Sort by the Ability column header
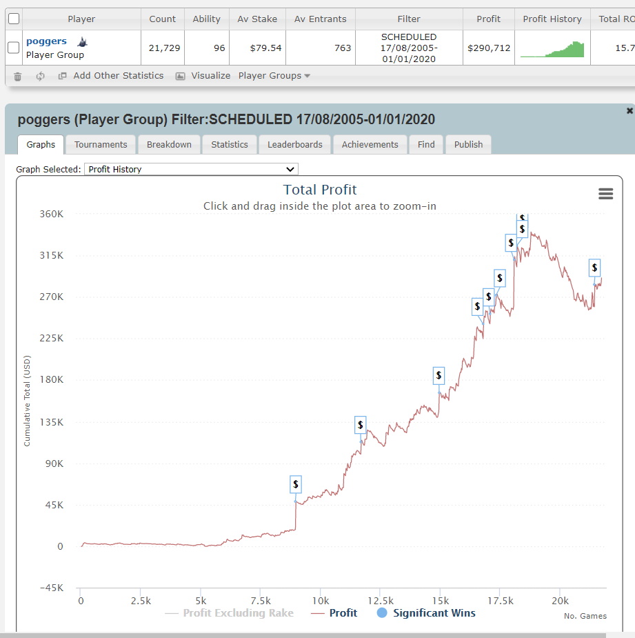 pos(207,19)
